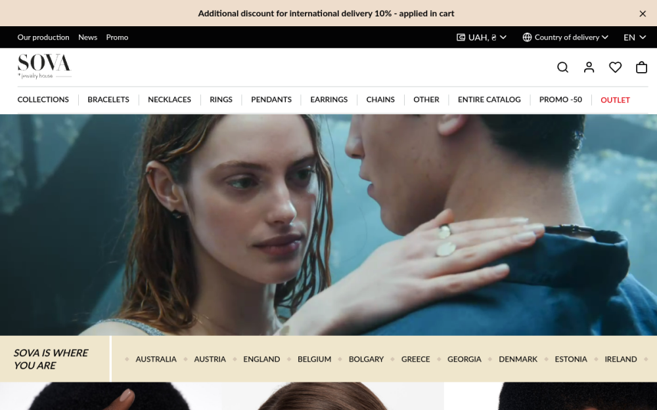Click AUSTRALIA in the countries ticker
This screenshot has height=410, width=657.
[x=156, y=359]
